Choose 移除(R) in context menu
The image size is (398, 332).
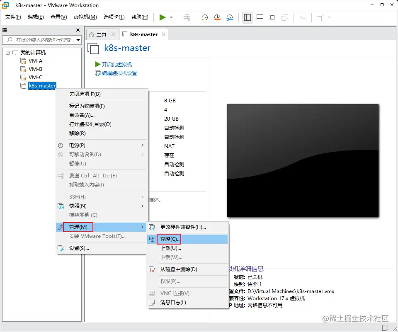[x=102, y=133]
